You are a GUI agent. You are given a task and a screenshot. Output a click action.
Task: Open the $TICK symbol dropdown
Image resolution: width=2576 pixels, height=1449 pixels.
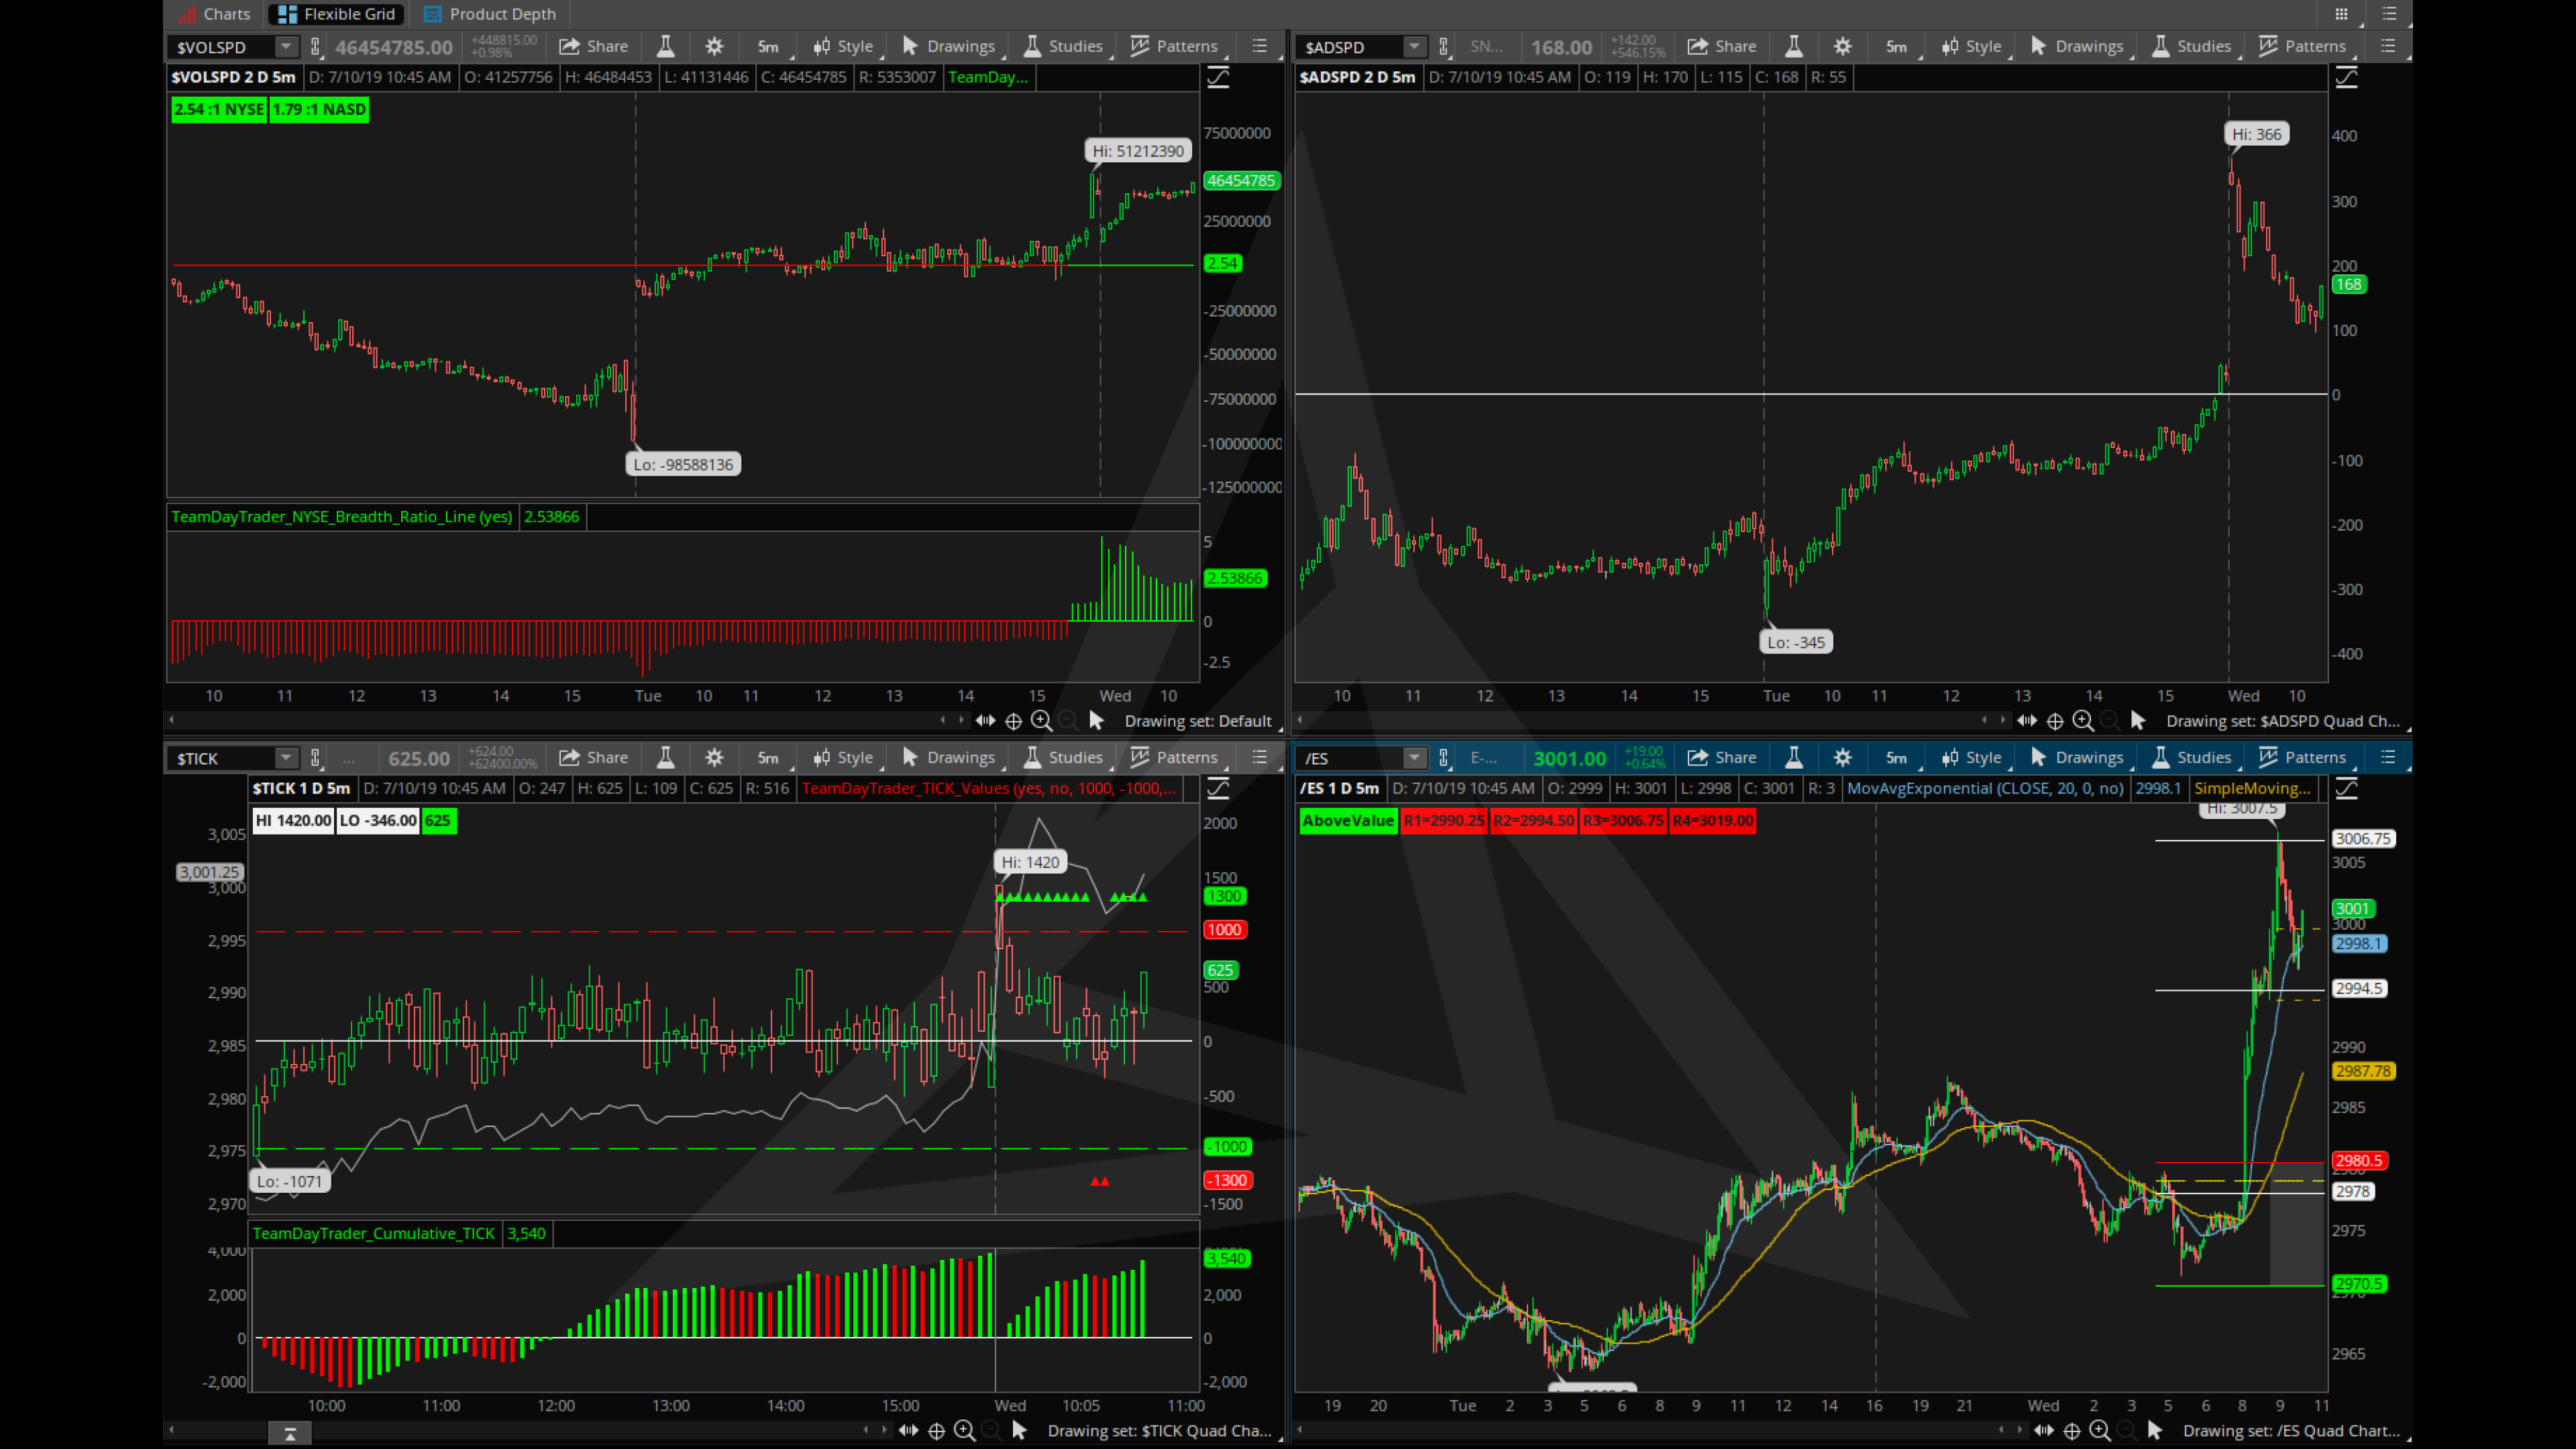[287, 757]
